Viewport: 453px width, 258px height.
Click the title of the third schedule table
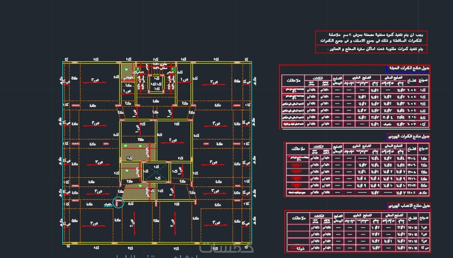[409, 206]
